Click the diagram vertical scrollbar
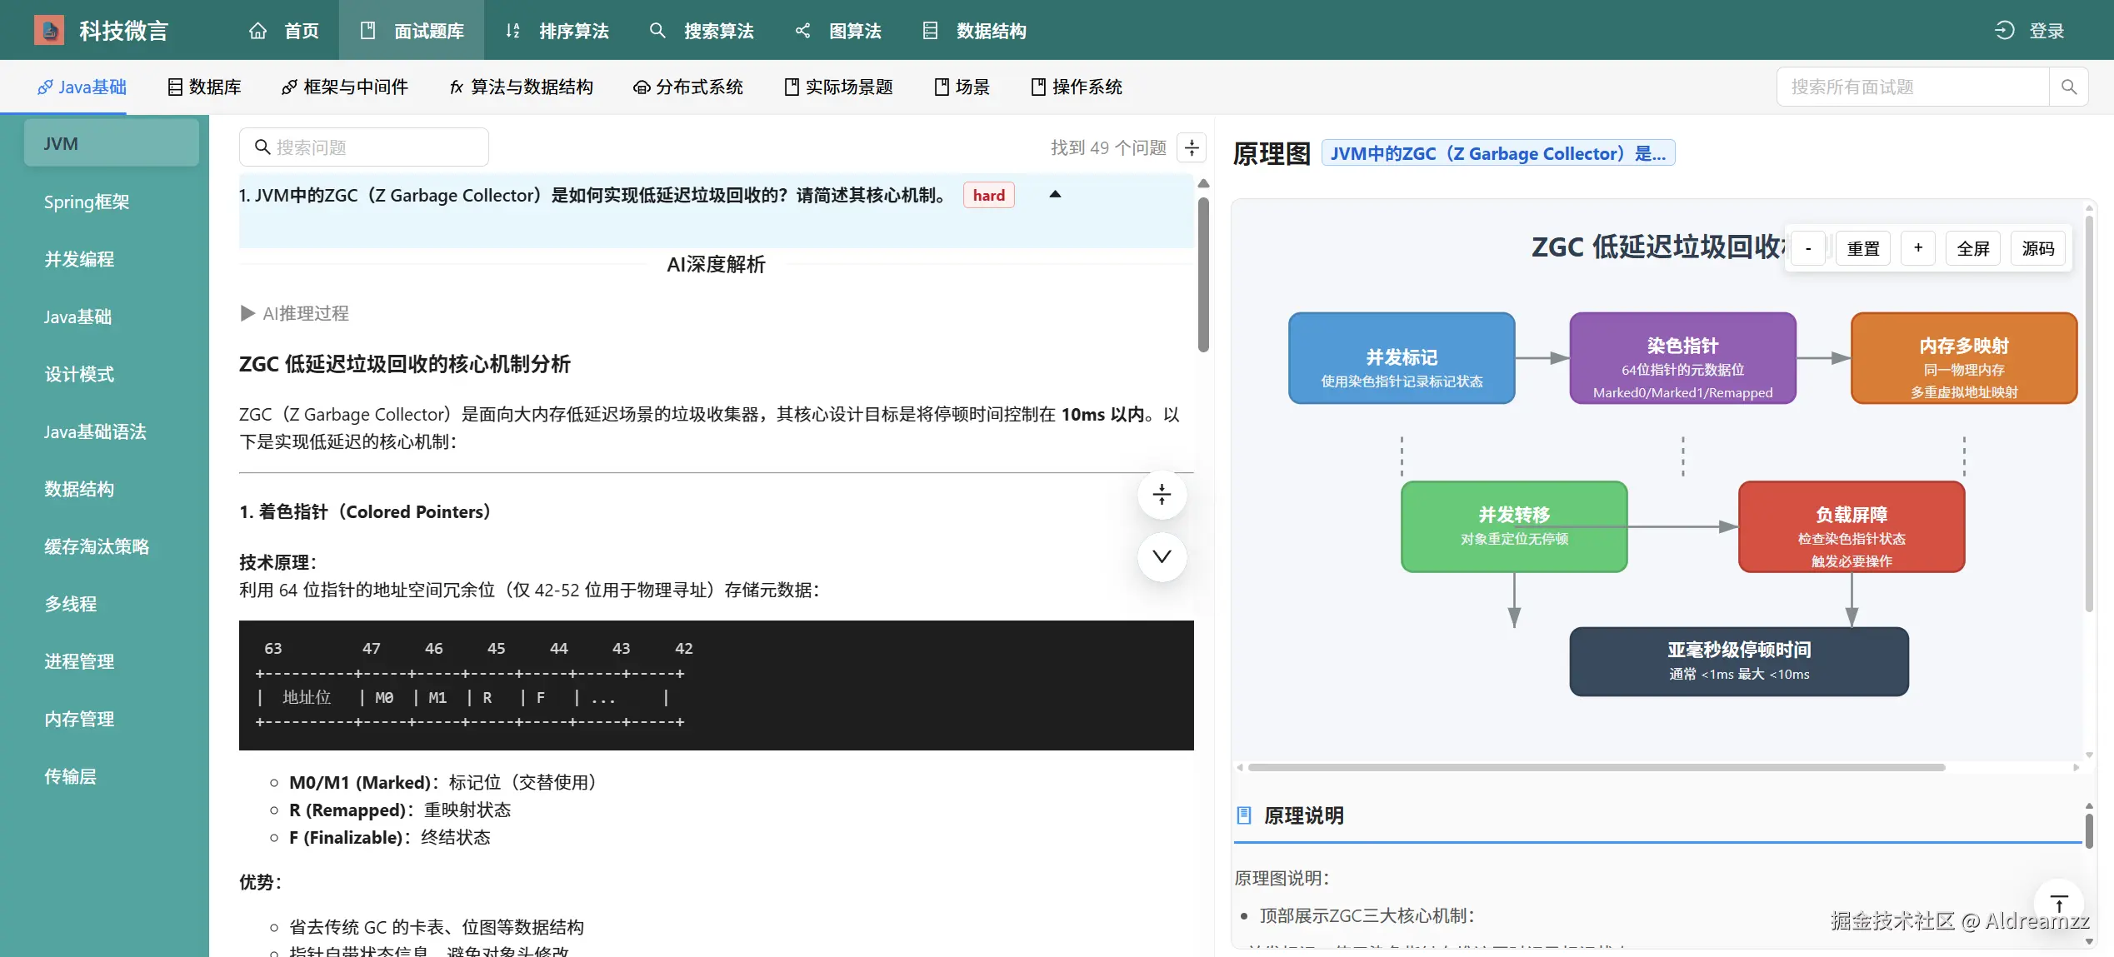Screen dimensions: 2114x957 coord(2089,412)
